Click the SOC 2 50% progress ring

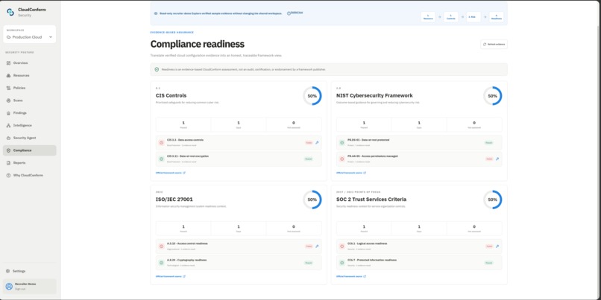[x=492, y=200]
